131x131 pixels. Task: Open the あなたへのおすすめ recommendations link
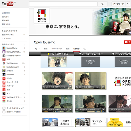9,31
